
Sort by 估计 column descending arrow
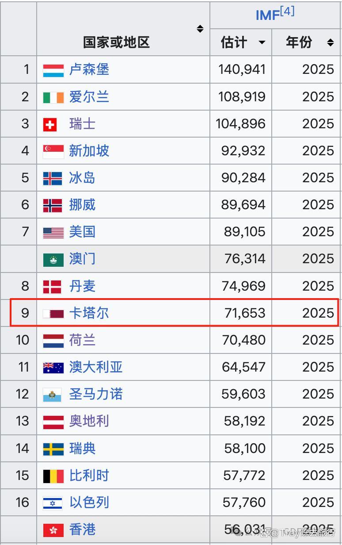point(262,42)
